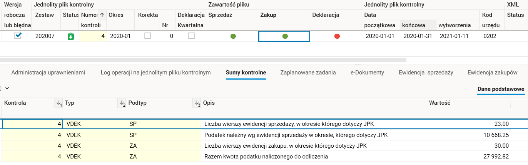Uncheck the Wersja robocza lub błędna checkbox

(x=18, y=36)
